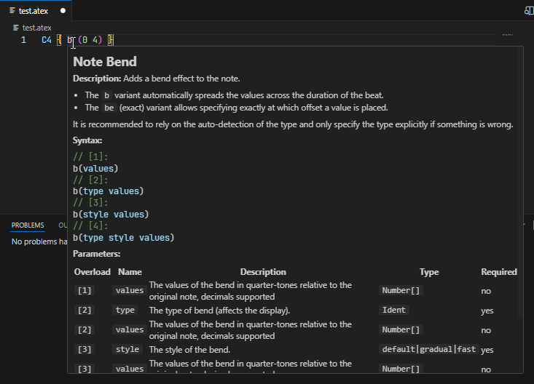Viewport: 534px width, 384px height.
Task: Click the breadcrumb file icon
Action: click(x=17, y=28)
